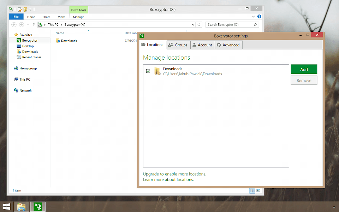339x212 pixels.
Task: Click This PC in the address bar path
Action: [53, 25]
